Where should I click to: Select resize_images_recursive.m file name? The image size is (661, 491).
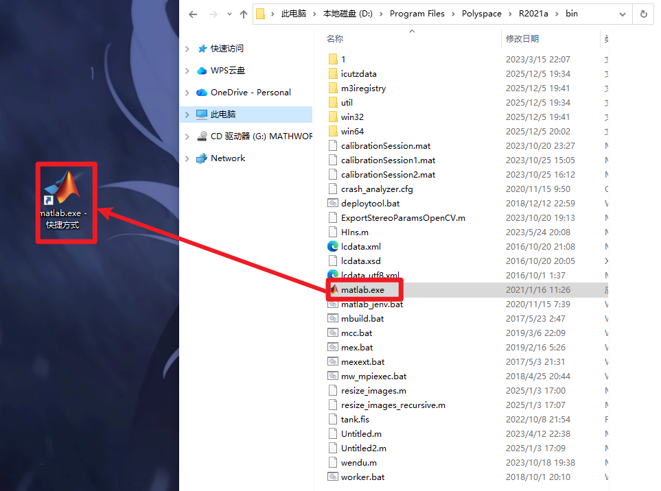pyautogui.click(x=393, y=405)
